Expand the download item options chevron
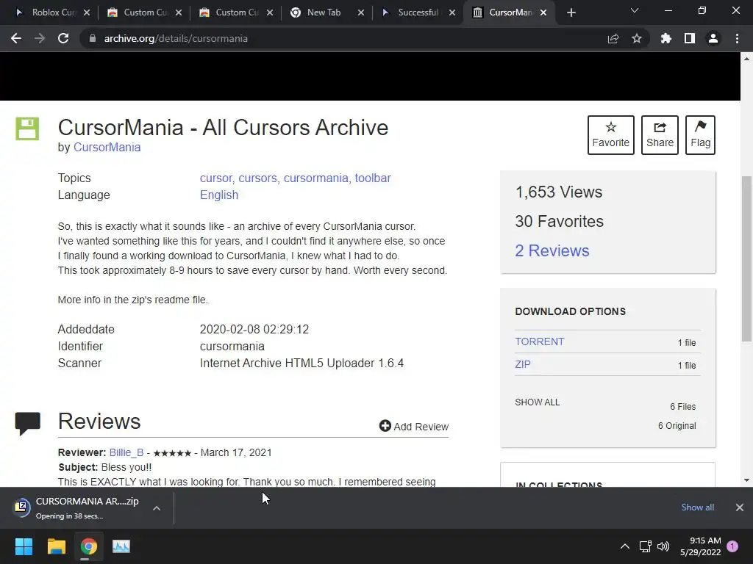The image size is (753, 564). pyautogui.click(x=157, y=508)
